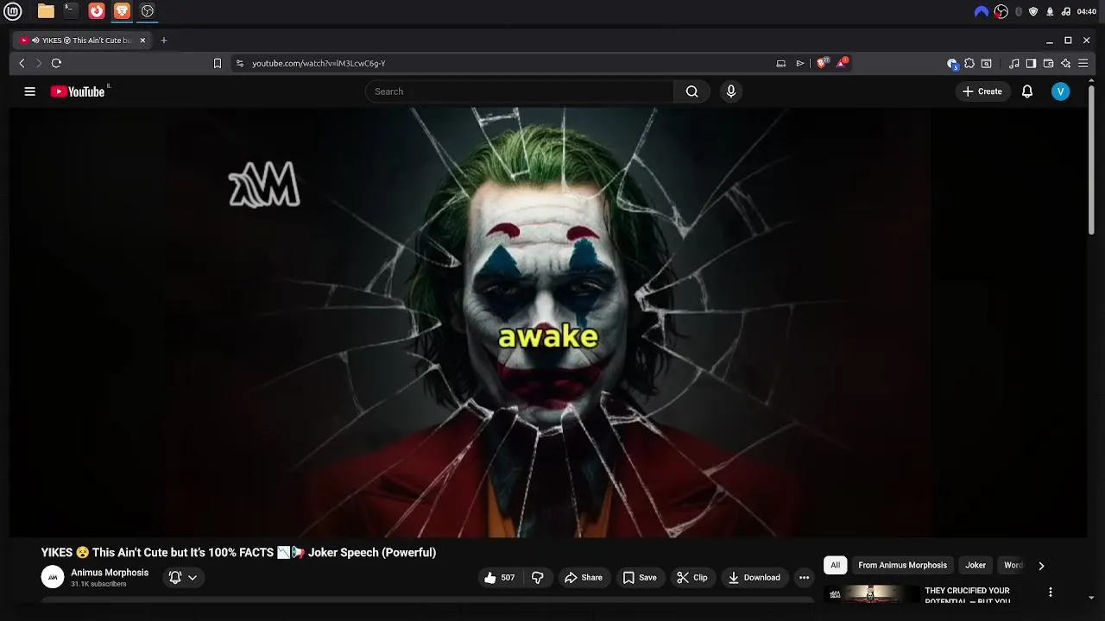Select the Joker filter chip
Viewport: 1105px width, 621px height.
click(x=976, y=566)
